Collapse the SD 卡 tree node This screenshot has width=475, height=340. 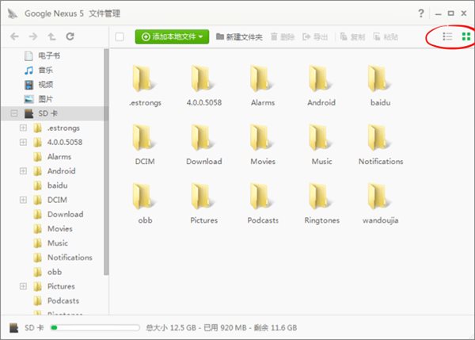14,113
